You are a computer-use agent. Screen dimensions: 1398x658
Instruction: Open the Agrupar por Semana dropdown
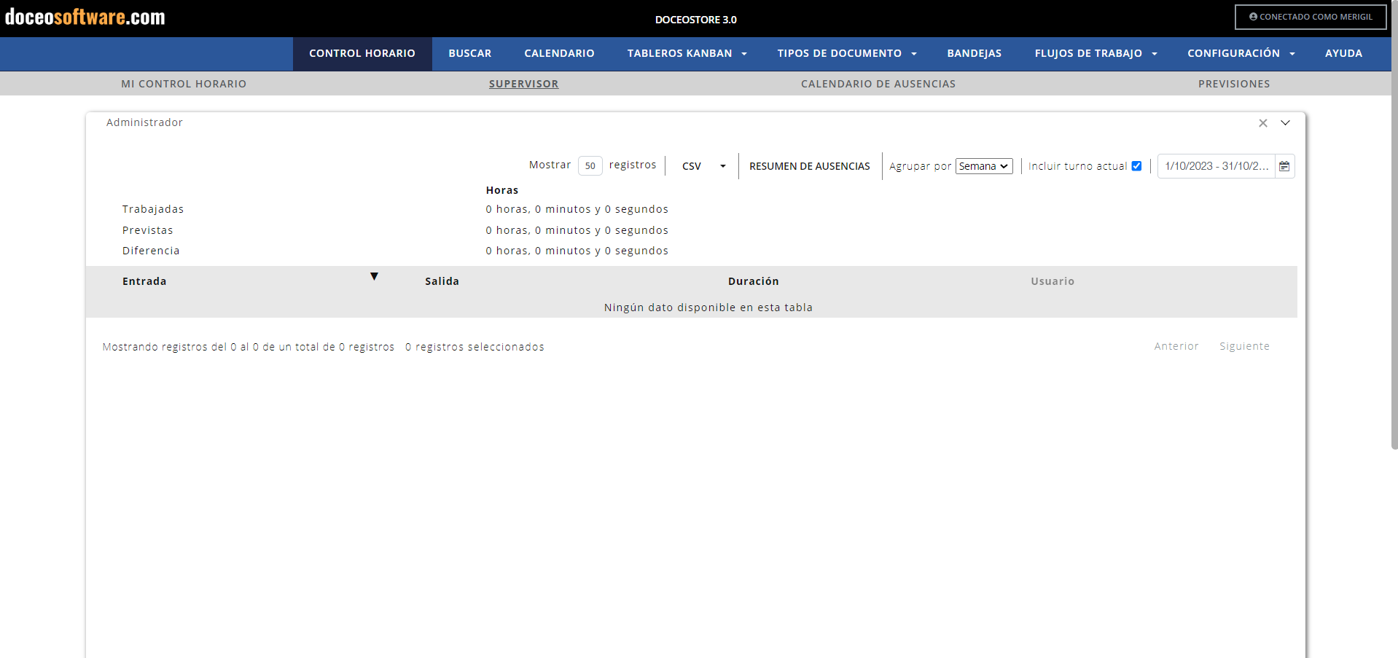[984, 166]
